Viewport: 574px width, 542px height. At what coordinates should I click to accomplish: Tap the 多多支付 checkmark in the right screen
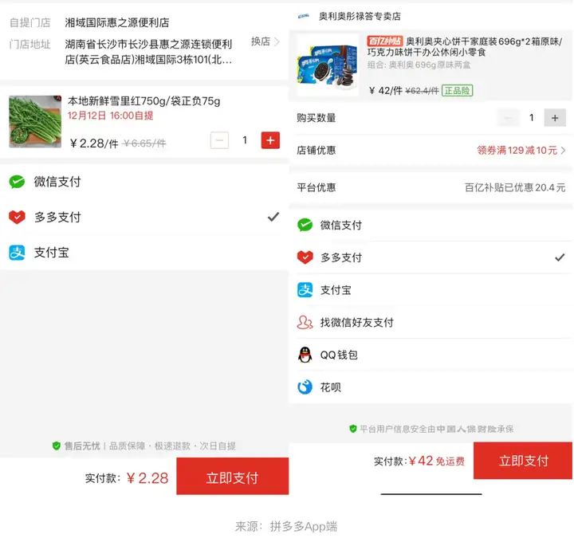(x=560, y=257)
